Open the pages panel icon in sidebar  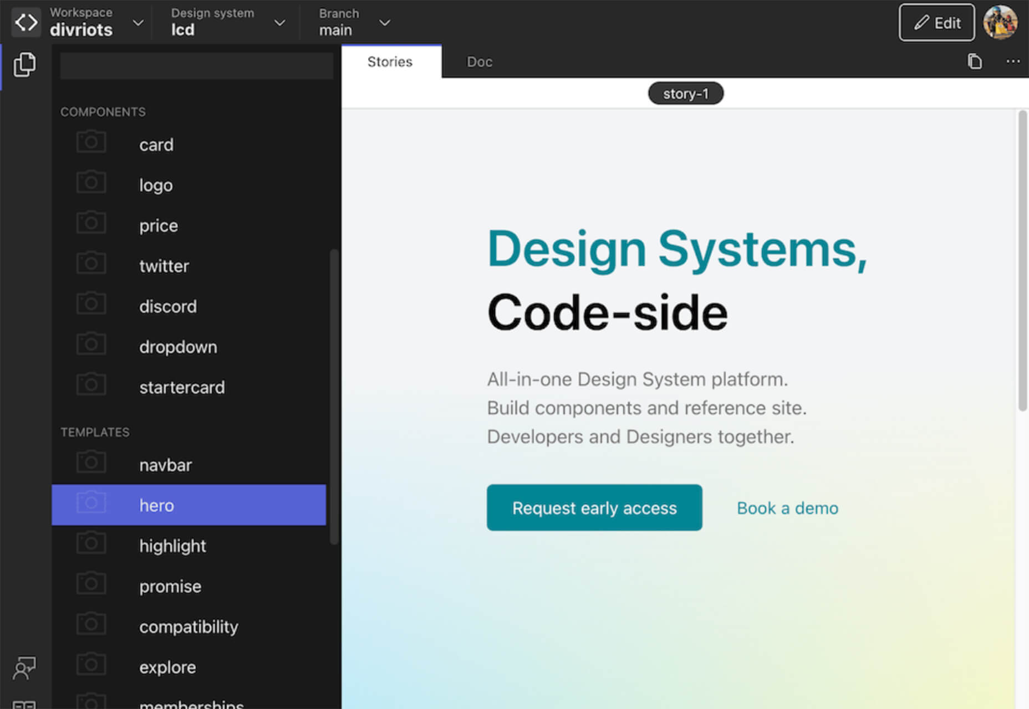click(x=25, y=65)
